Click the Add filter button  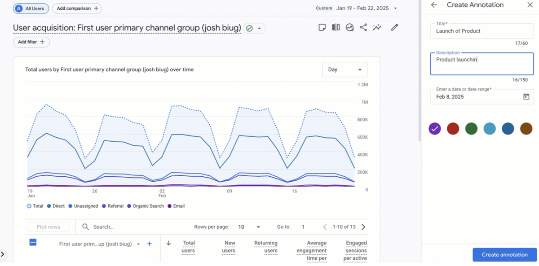click(x=31, y=42)
